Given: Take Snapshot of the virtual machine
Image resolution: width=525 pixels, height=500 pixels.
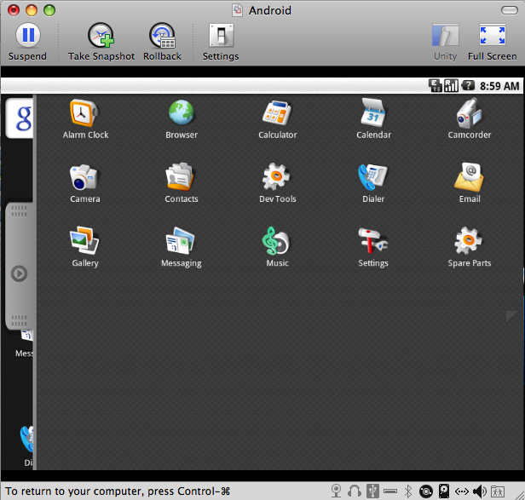Looking at the screenshot, I should pyautogui.click(x=101, y=42).
